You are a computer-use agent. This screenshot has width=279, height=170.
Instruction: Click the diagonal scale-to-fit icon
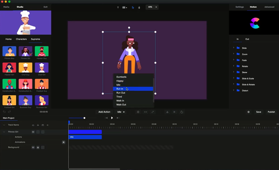coord(153,112)
